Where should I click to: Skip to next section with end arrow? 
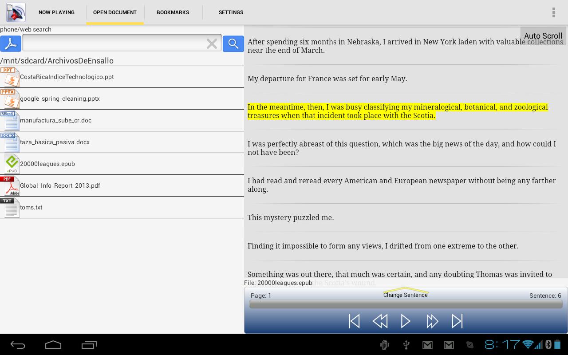[458, 320]
